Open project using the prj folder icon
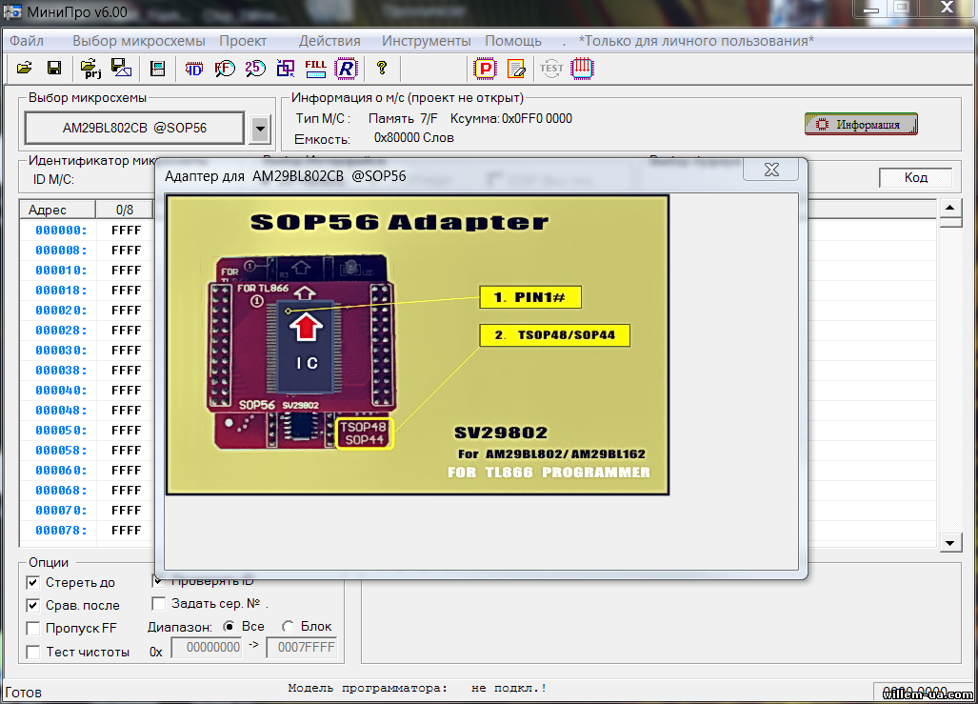Screen dimensions: 978x704 (x=90, y=68)
